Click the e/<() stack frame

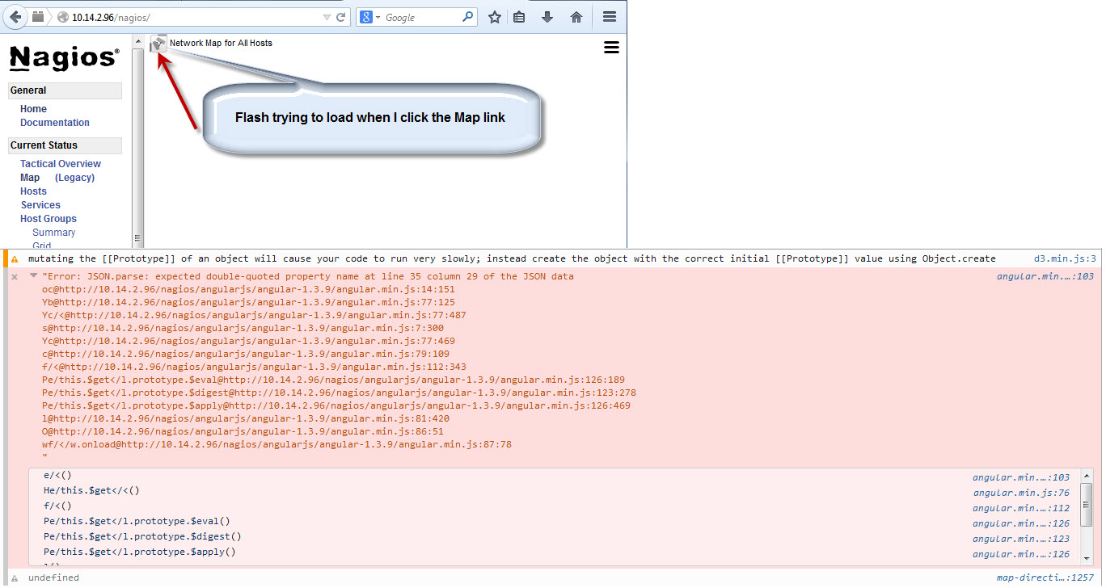coord(57,475)
